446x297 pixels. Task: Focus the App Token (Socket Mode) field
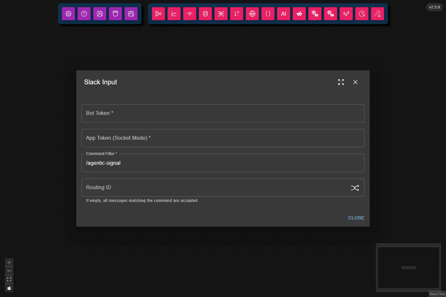pos(223,138)
